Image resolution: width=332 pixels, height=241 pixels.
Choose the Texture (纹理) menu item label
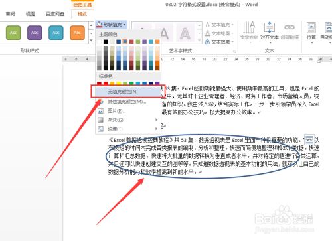(x=115, y=129)
